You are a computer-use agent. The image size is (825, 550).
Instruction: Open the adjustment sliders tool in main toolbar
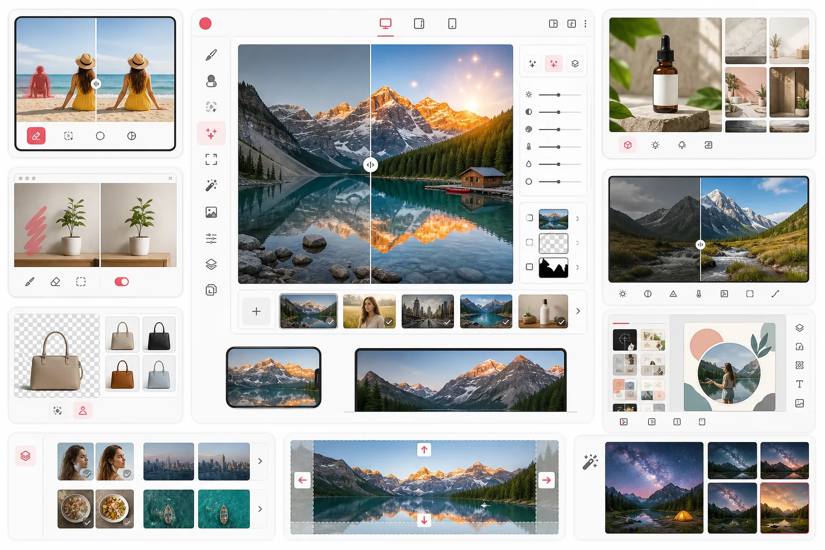coord(211,238)
